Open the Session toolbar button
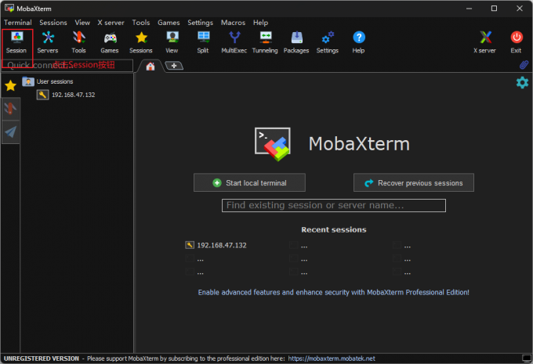The width and height of the screenshot is (533, 364). 16,42
